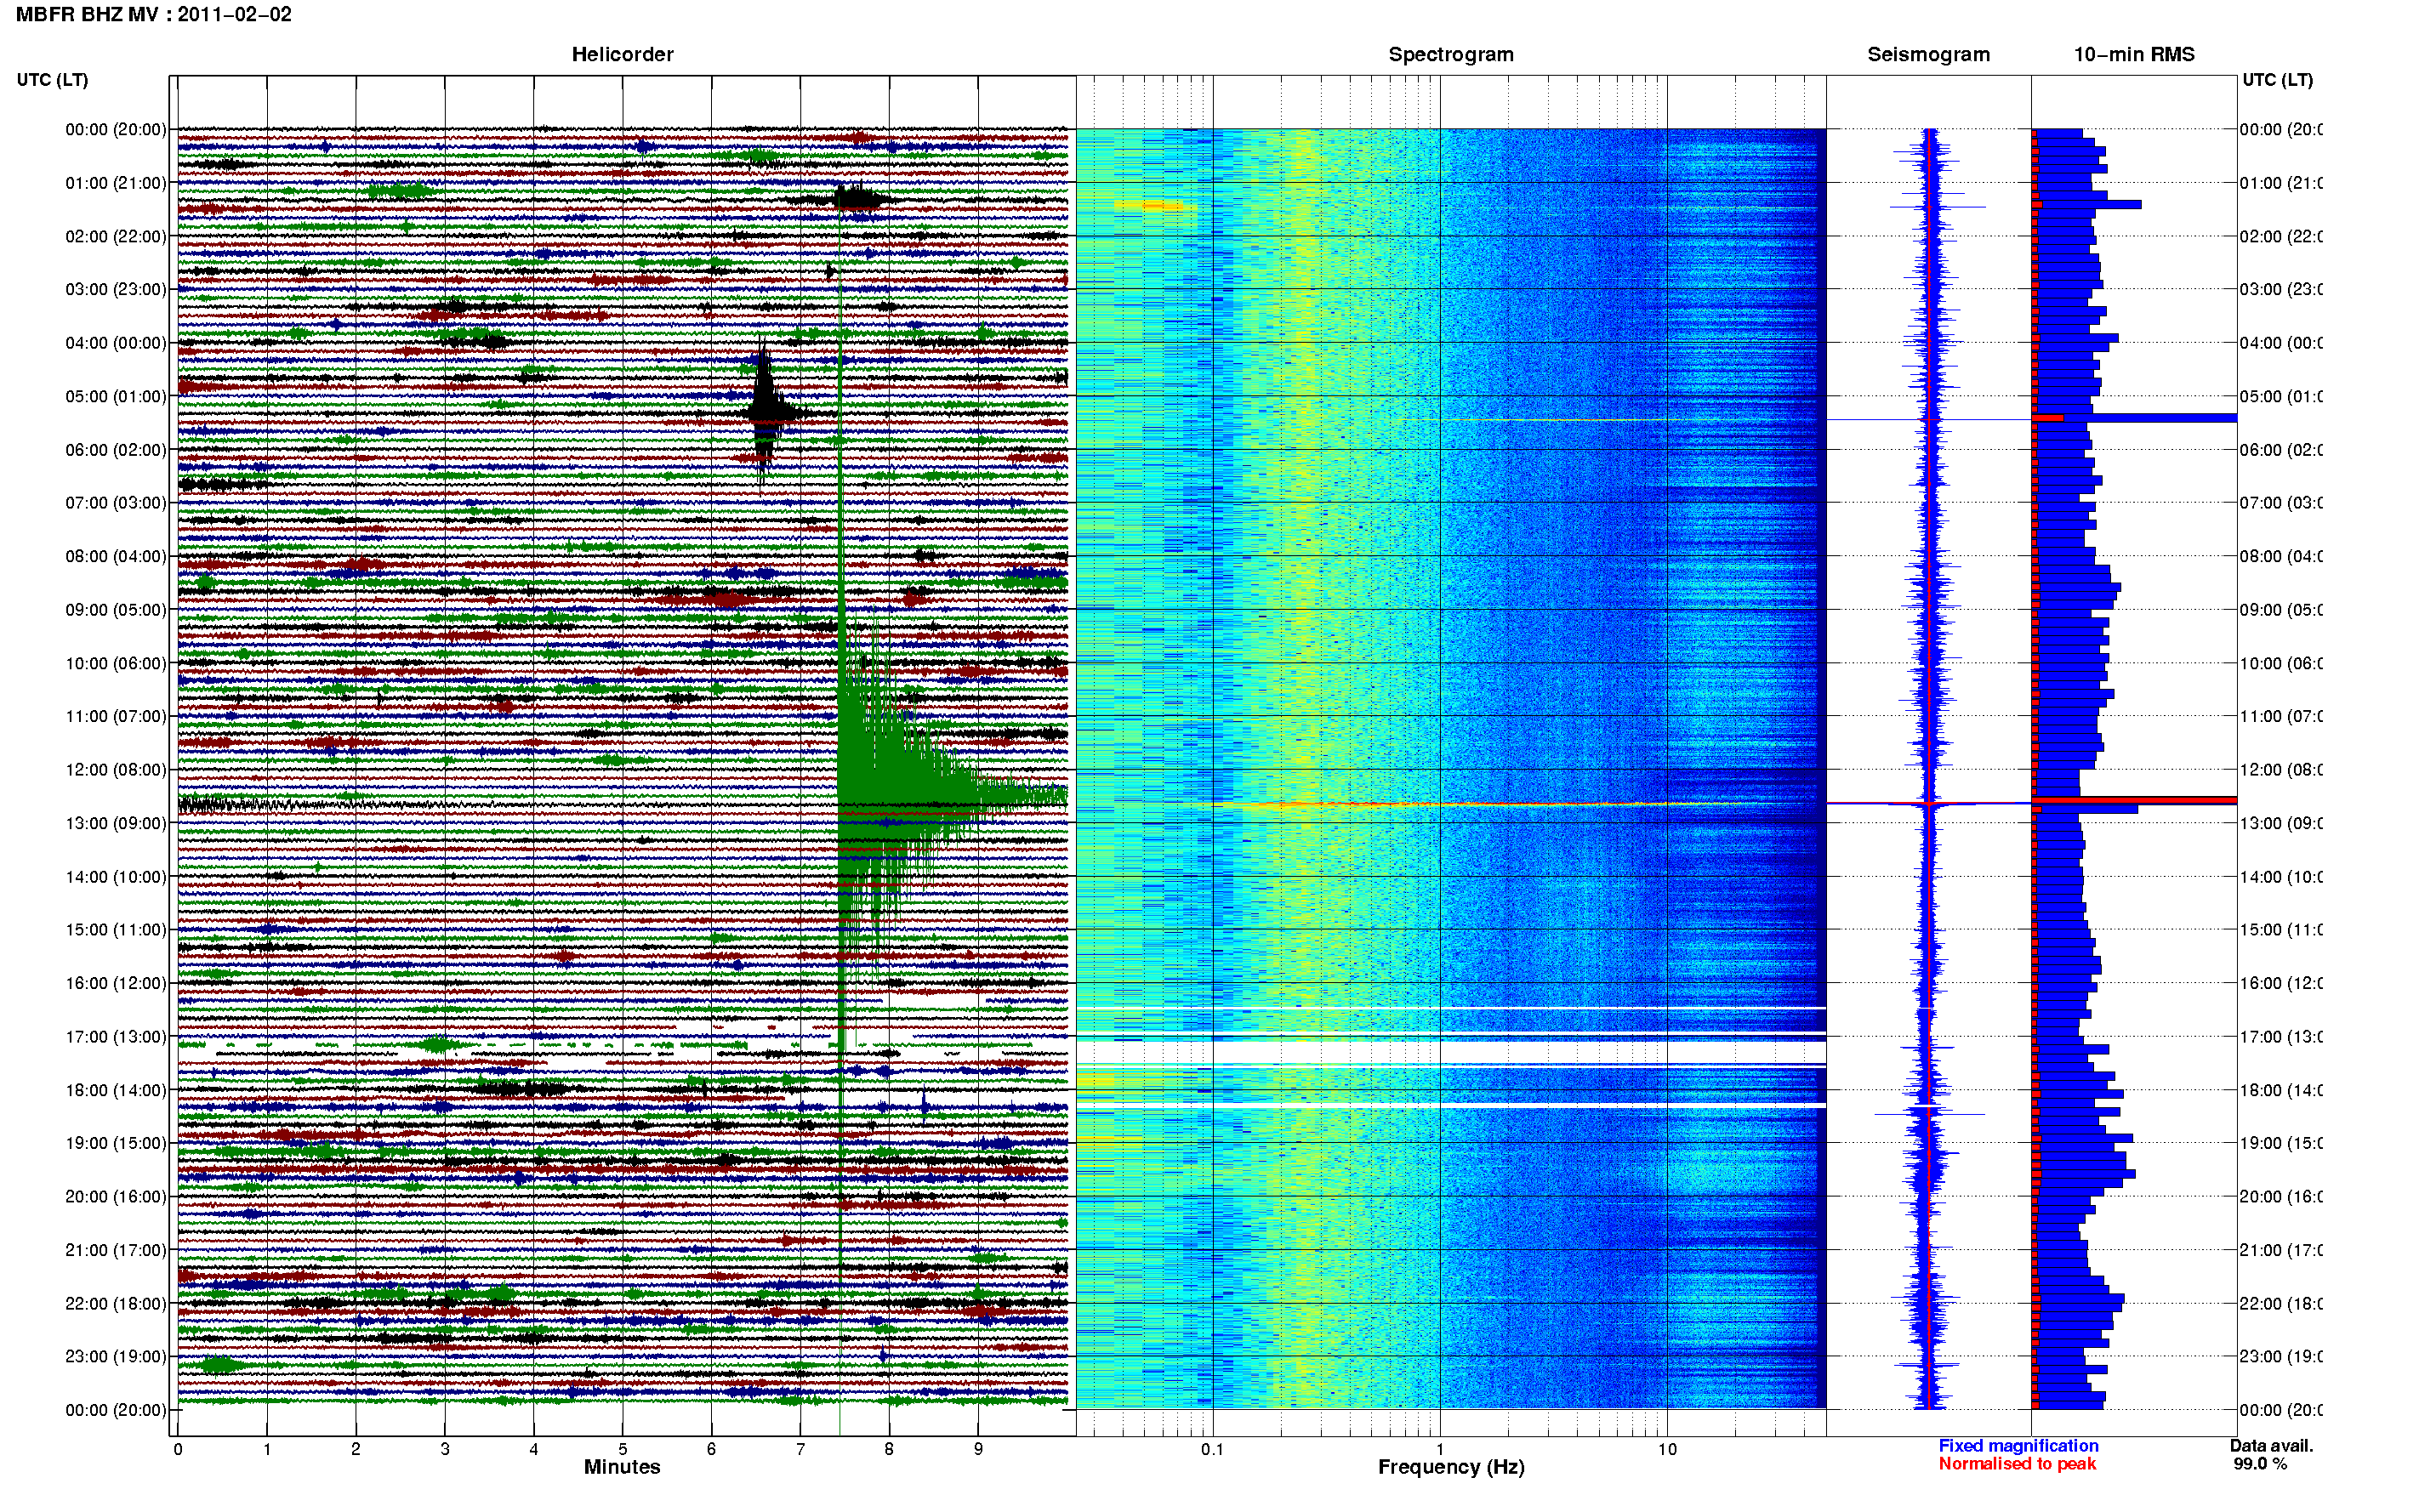
Task: Click the 'Spectrogram' panel heading
Action: click(x=1450, y=55)
